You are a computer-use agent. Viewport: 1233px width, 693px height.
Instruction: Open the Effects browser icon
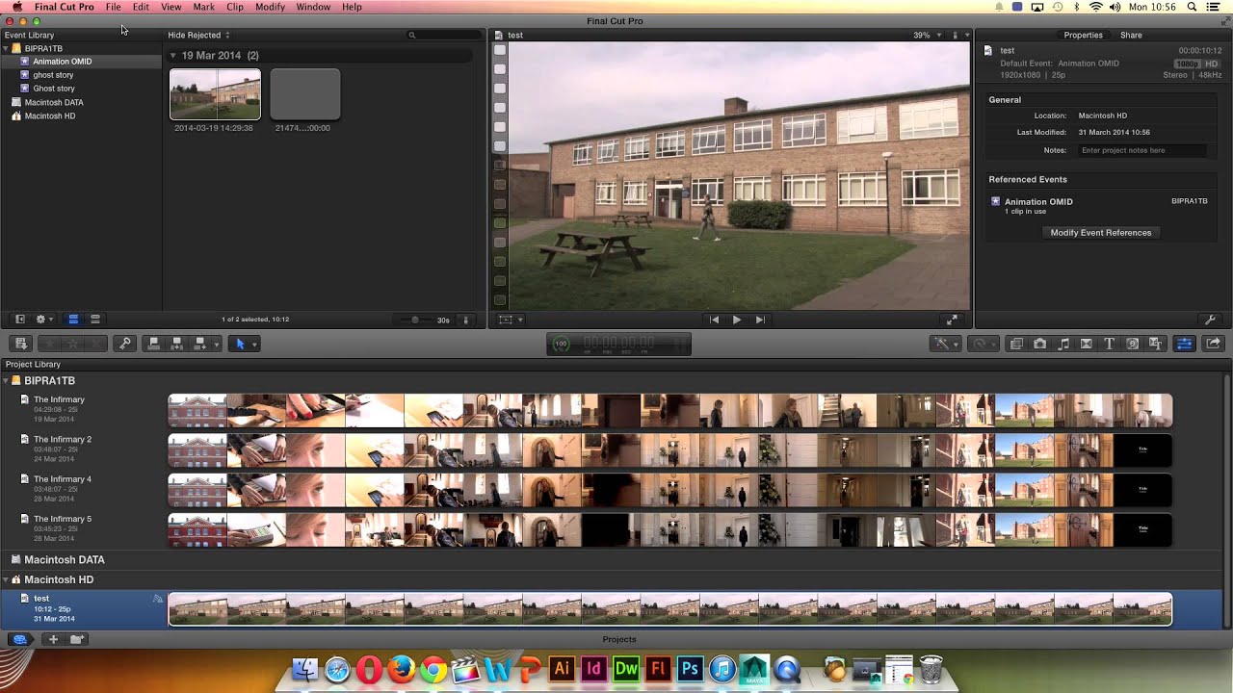(1015, 344)
